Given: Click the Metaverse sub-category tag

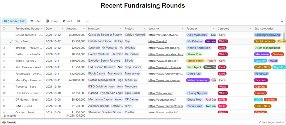Looking at the screenshot, I should (x=262, y=54).
